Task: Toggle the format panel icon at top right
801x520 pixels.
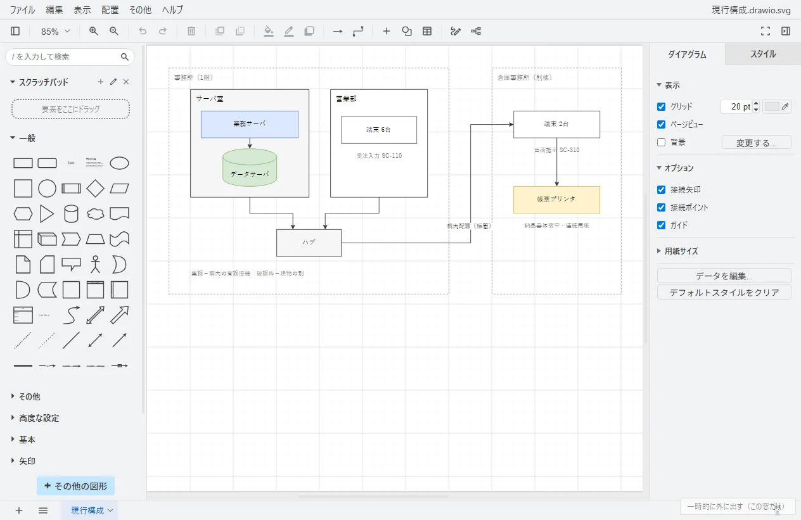Action: [786, 31]
